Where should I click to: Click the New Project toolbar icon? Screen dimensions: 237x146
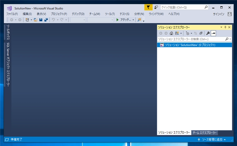pyautogui.click(x=27, y=20)
